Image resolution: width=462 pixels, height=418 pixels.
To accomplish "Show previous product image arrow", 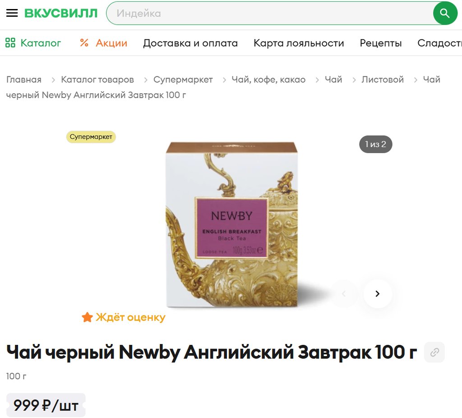I will pyautogui.click(x=343, y=293).
